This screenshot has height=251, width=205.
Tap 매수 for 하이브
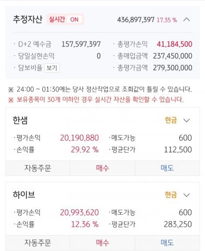[x=102, y=243]
